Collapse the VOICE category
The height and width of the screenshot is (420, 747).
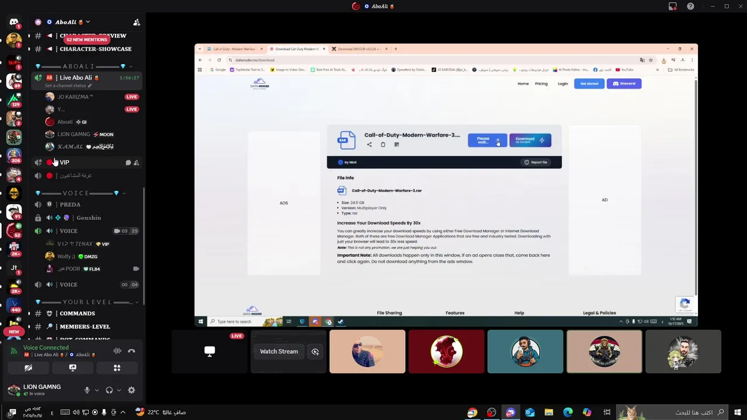[82, 193]
